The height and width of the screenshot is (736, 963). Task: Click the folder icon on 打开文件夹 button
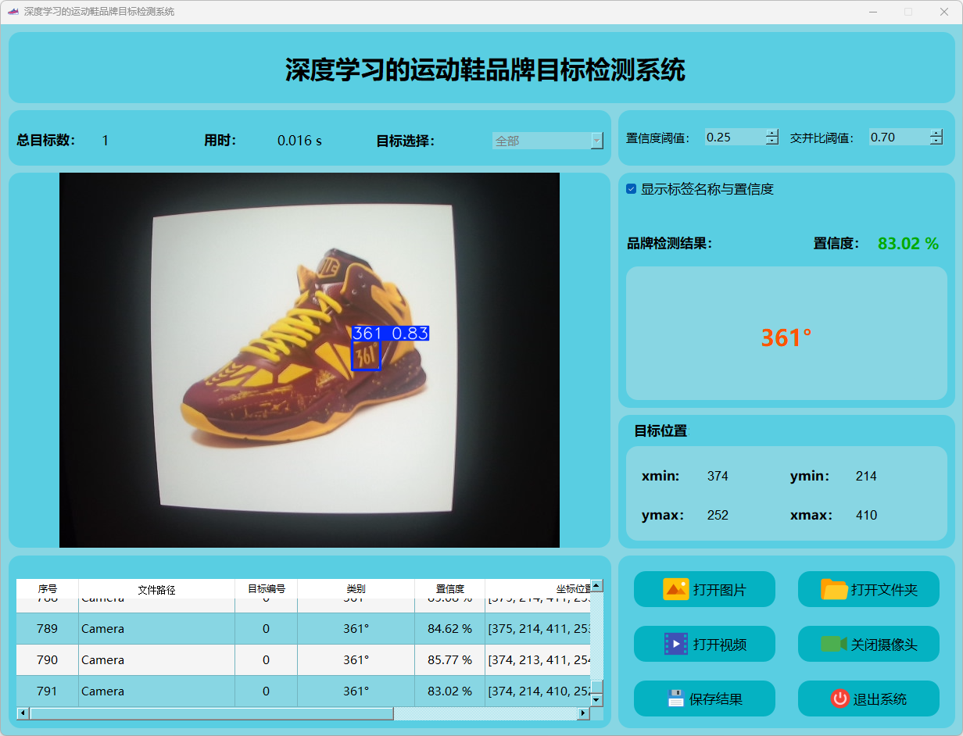[834, 589]
